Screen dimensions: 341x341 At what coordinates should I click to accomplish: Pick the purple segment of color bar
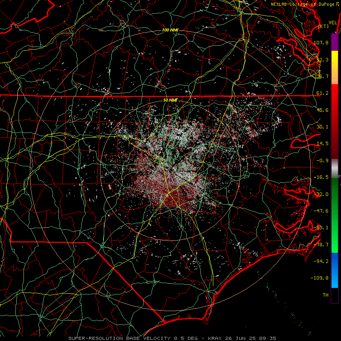coord(335,42)
